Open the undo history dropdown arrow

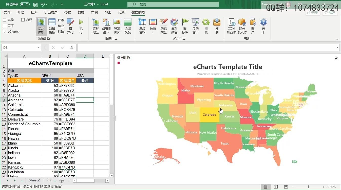(x=47, y=4)
